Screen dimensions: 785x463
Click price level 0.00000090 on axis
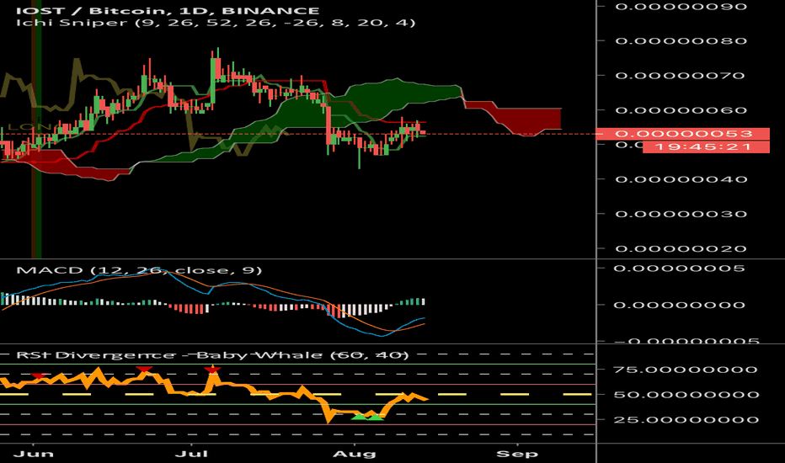pos(681,7)
